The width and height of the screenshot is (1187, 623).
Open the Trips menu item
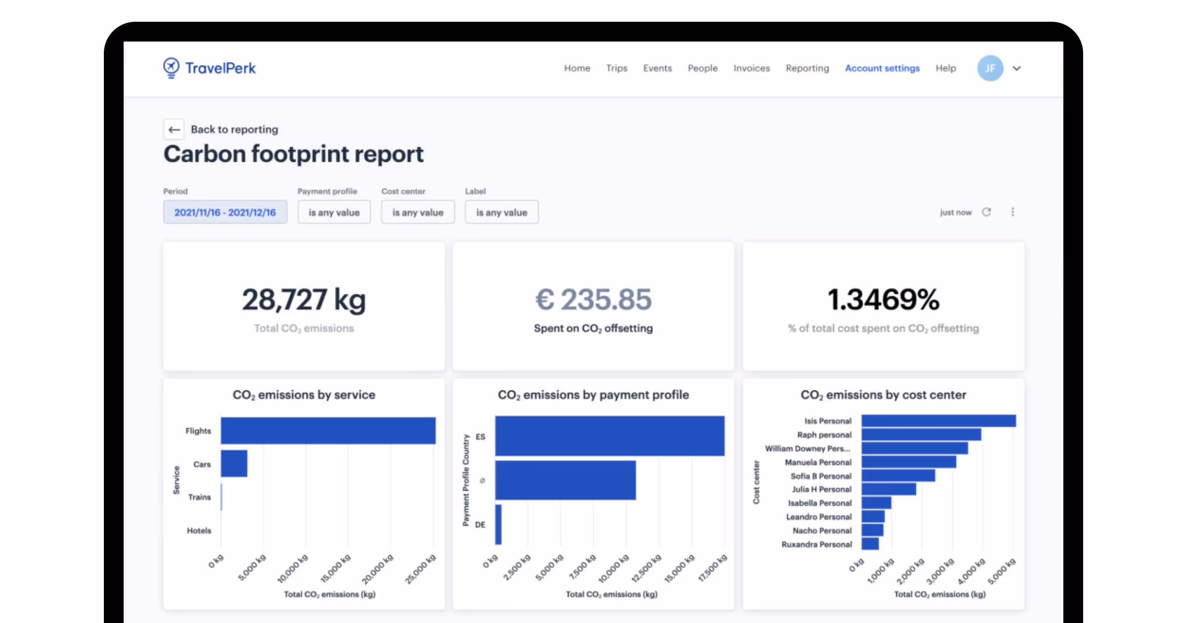[x=616, y=68]
